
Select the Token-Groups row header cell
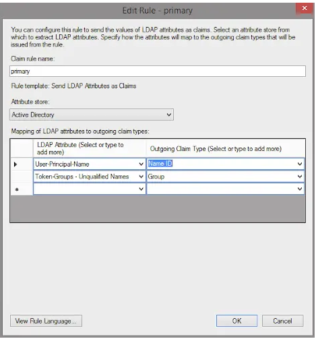click(22, 177)
